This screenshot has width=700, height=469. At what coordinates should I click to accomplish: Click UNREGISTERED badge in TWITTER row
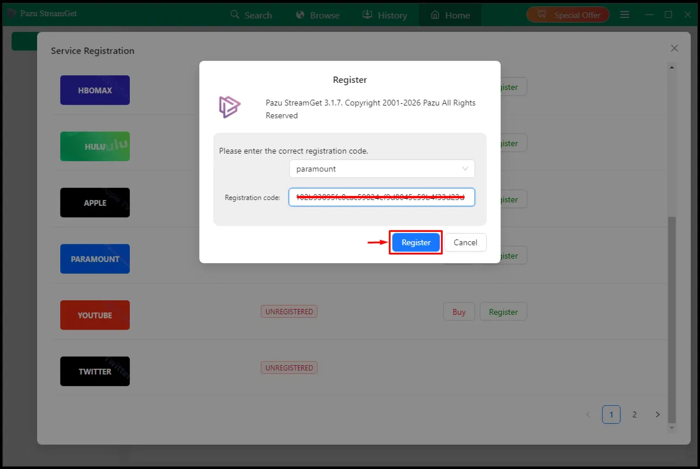[x=289, y=368]
